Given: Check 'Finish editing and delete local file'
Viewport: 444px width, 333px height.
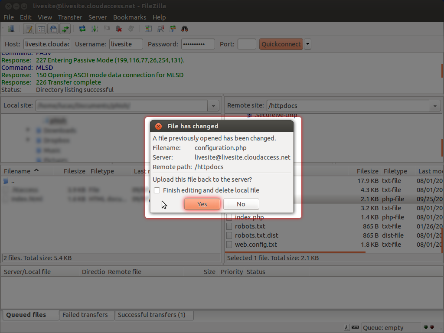Looking at the screenshot, I should [x=157, y=190].
